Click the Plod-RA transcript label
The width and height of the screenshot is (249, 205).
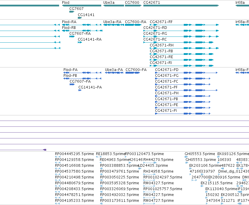coord(69,22)
